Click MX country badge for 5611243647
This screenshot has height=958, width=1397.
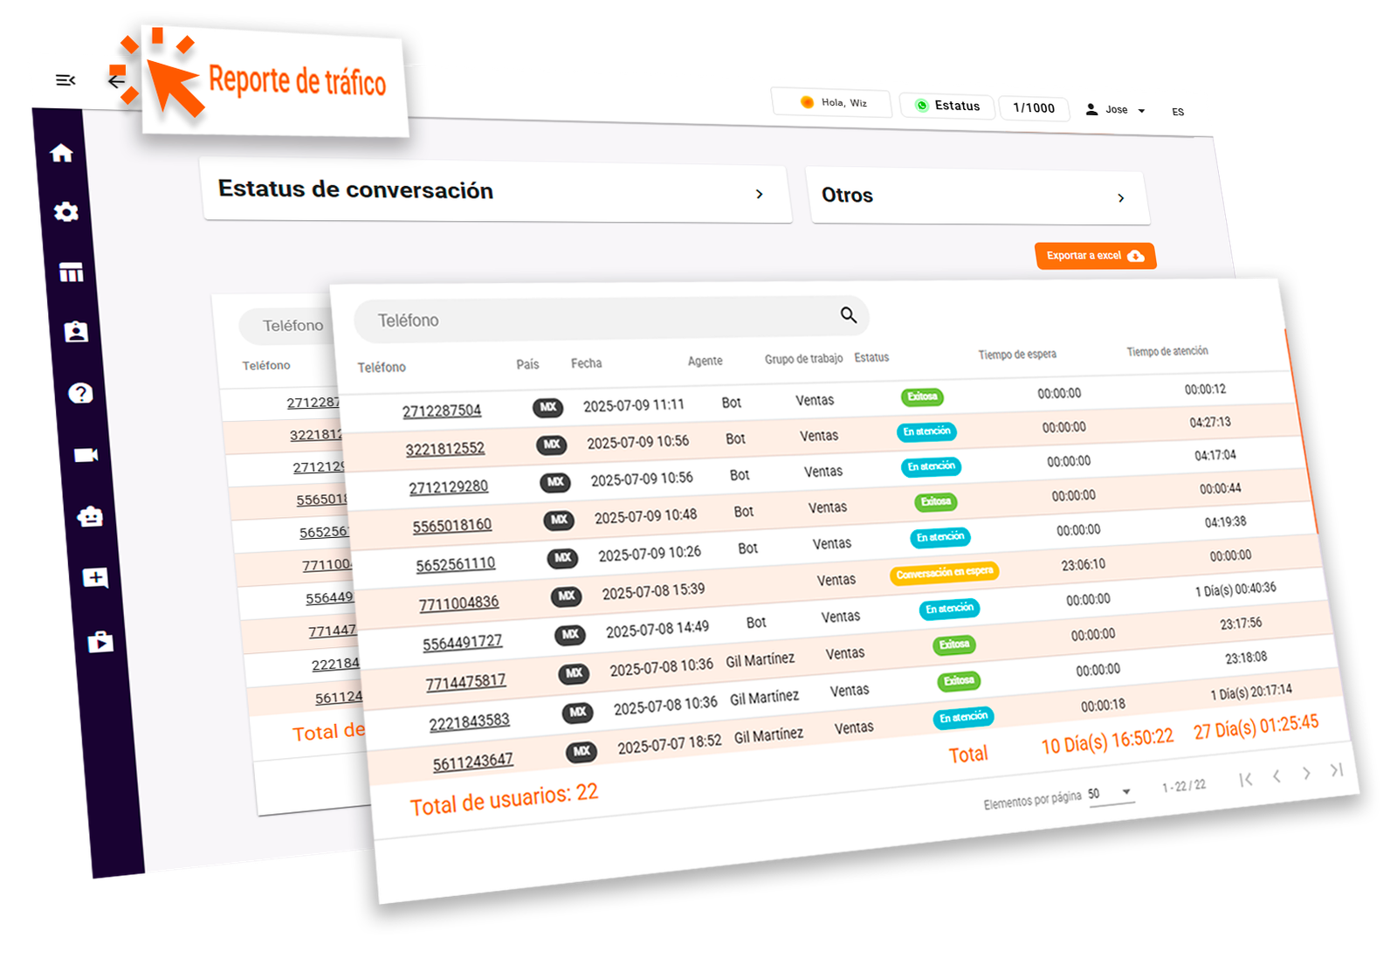pos(582,751)
